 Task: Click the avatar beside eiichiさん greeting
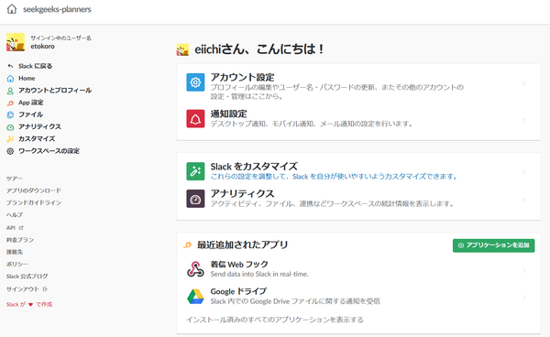point(182,49)
